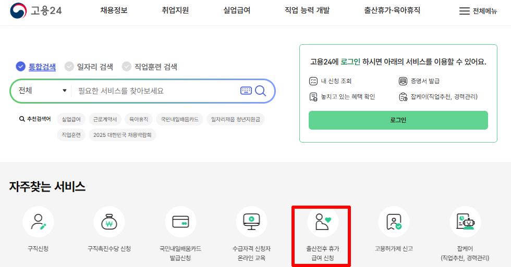The width and height of the screenshot is (511, 267).
Task: Open the 실업급여 menu
Action: tap(237, 10)
